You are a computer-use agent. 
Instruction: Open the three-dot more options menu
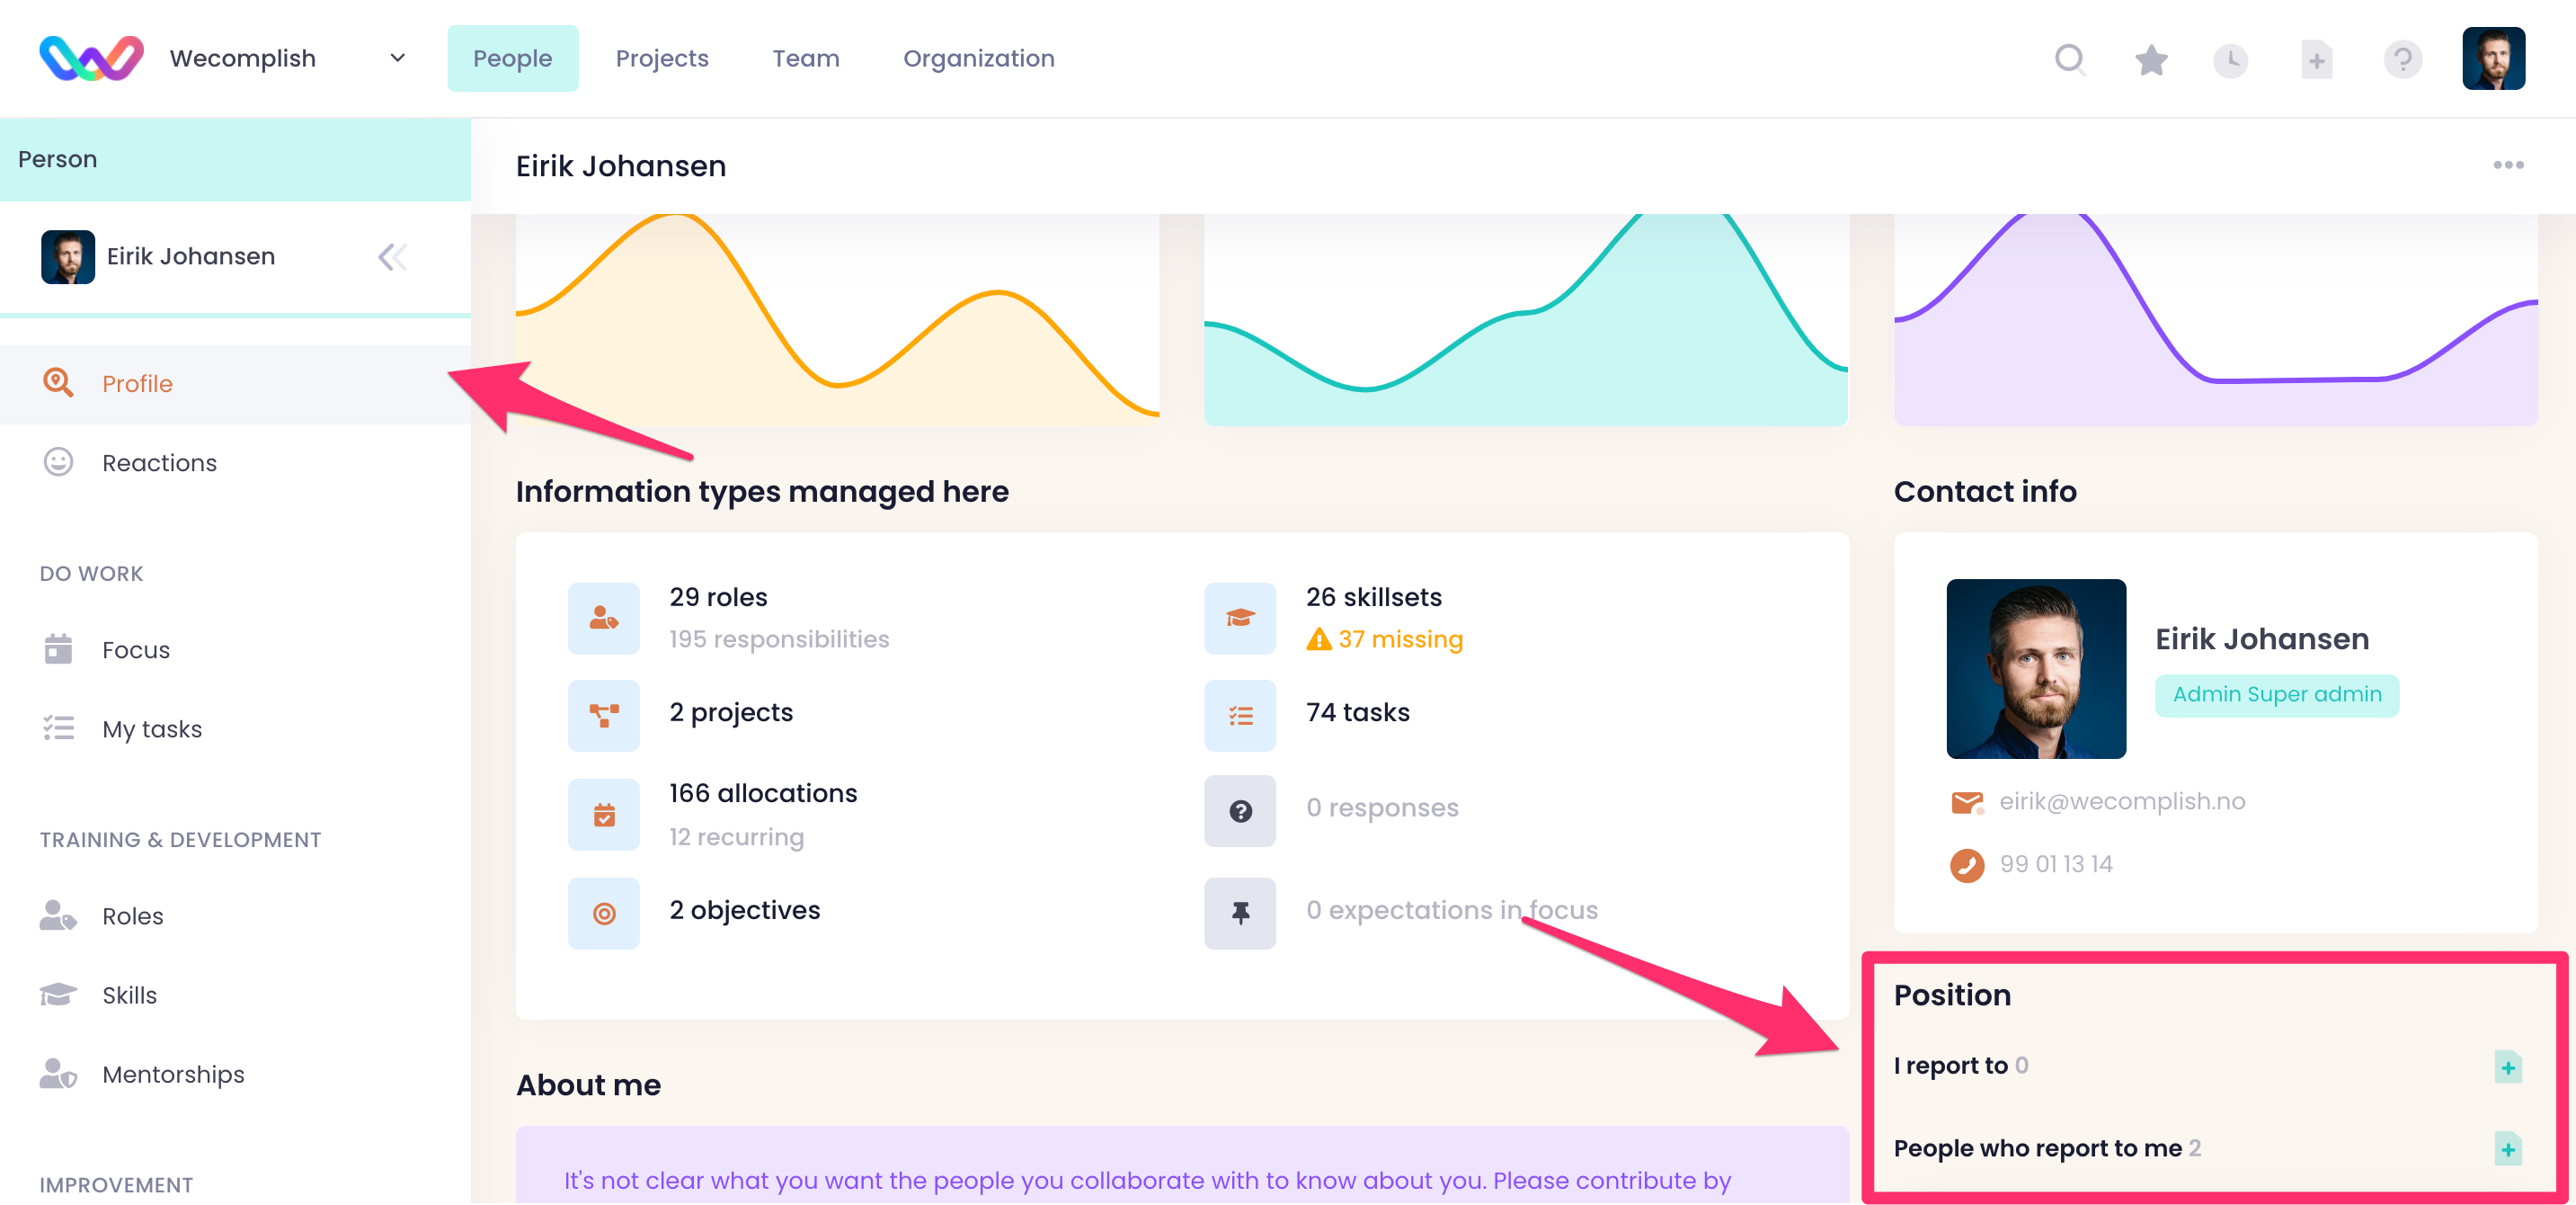[2507, 165]
